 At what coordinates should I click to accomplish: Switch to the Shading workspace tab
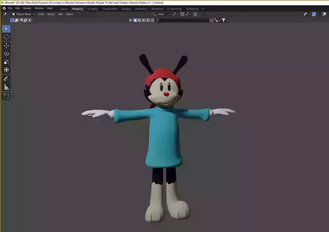click(127, 9)
